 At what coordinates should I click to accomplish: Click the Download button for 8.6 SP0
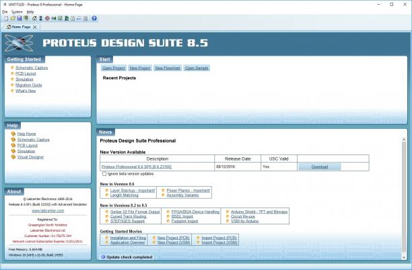(x=320, y=167)
